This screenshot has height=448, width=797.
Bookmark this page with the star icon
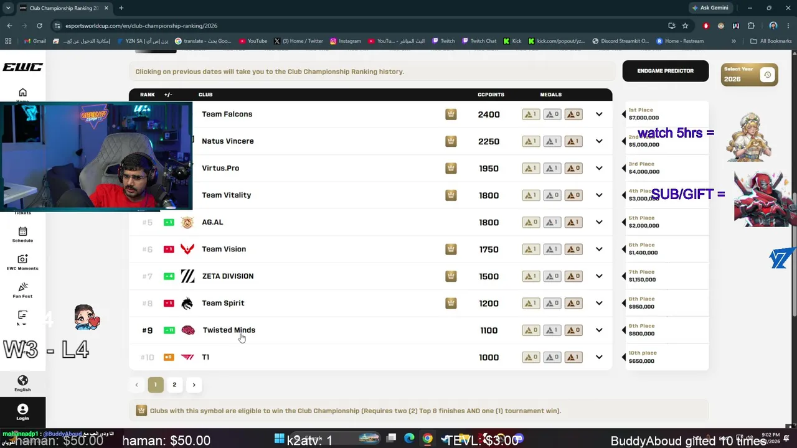point(685,26)
